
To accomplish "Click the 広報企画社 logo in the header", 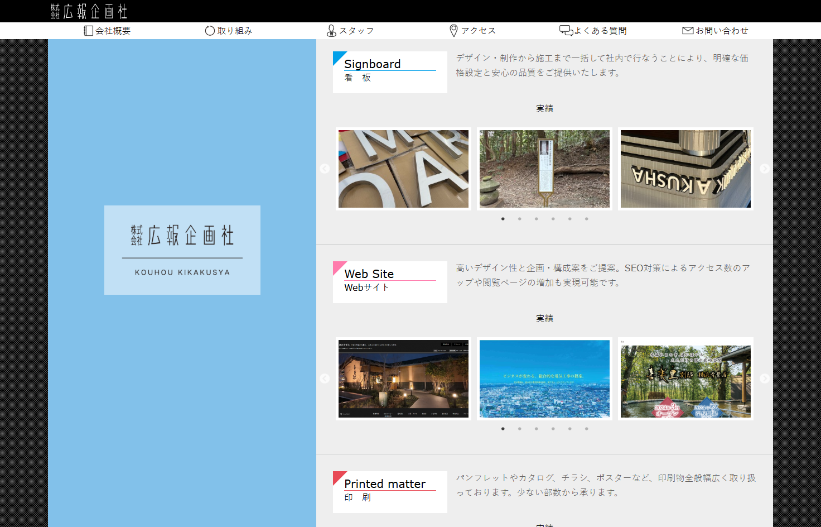I will coord(89,11).
